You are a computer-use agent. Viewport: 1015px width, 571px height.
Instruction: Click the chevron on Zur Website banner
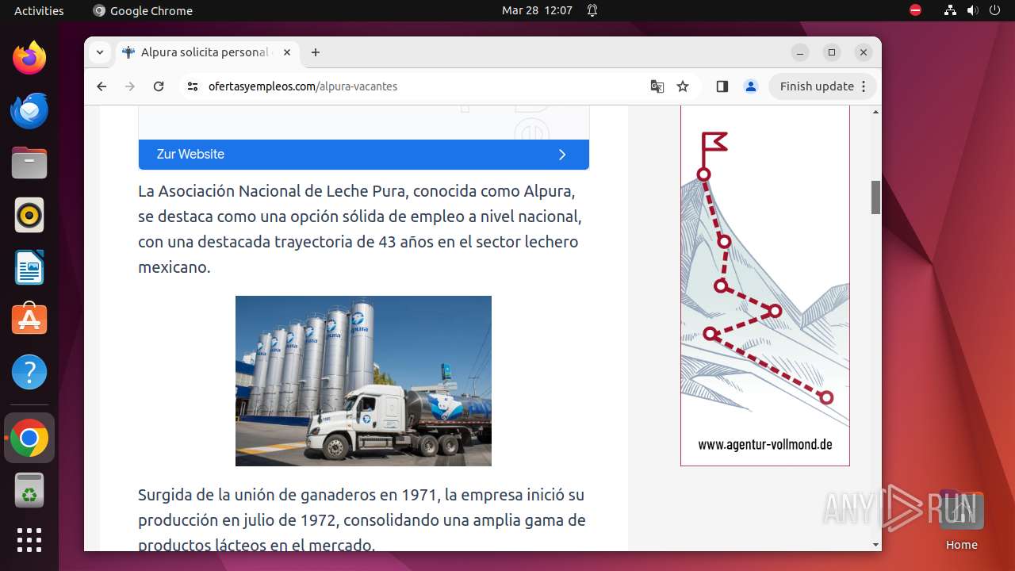click(562, 155)
